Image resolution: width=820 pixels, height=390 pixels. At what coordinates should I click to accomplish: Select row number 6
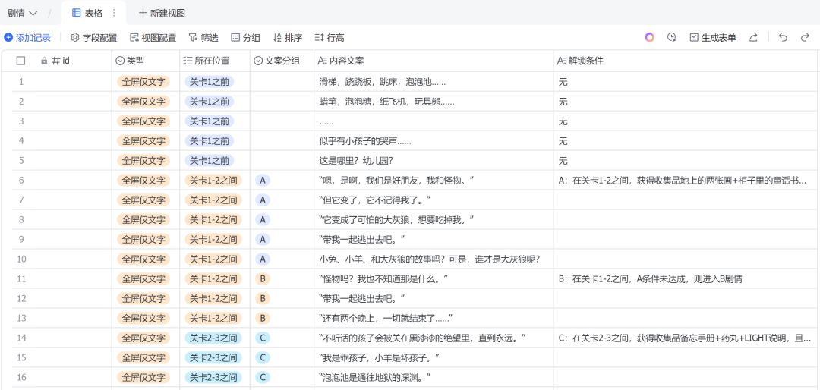click(x=21, y=181)
